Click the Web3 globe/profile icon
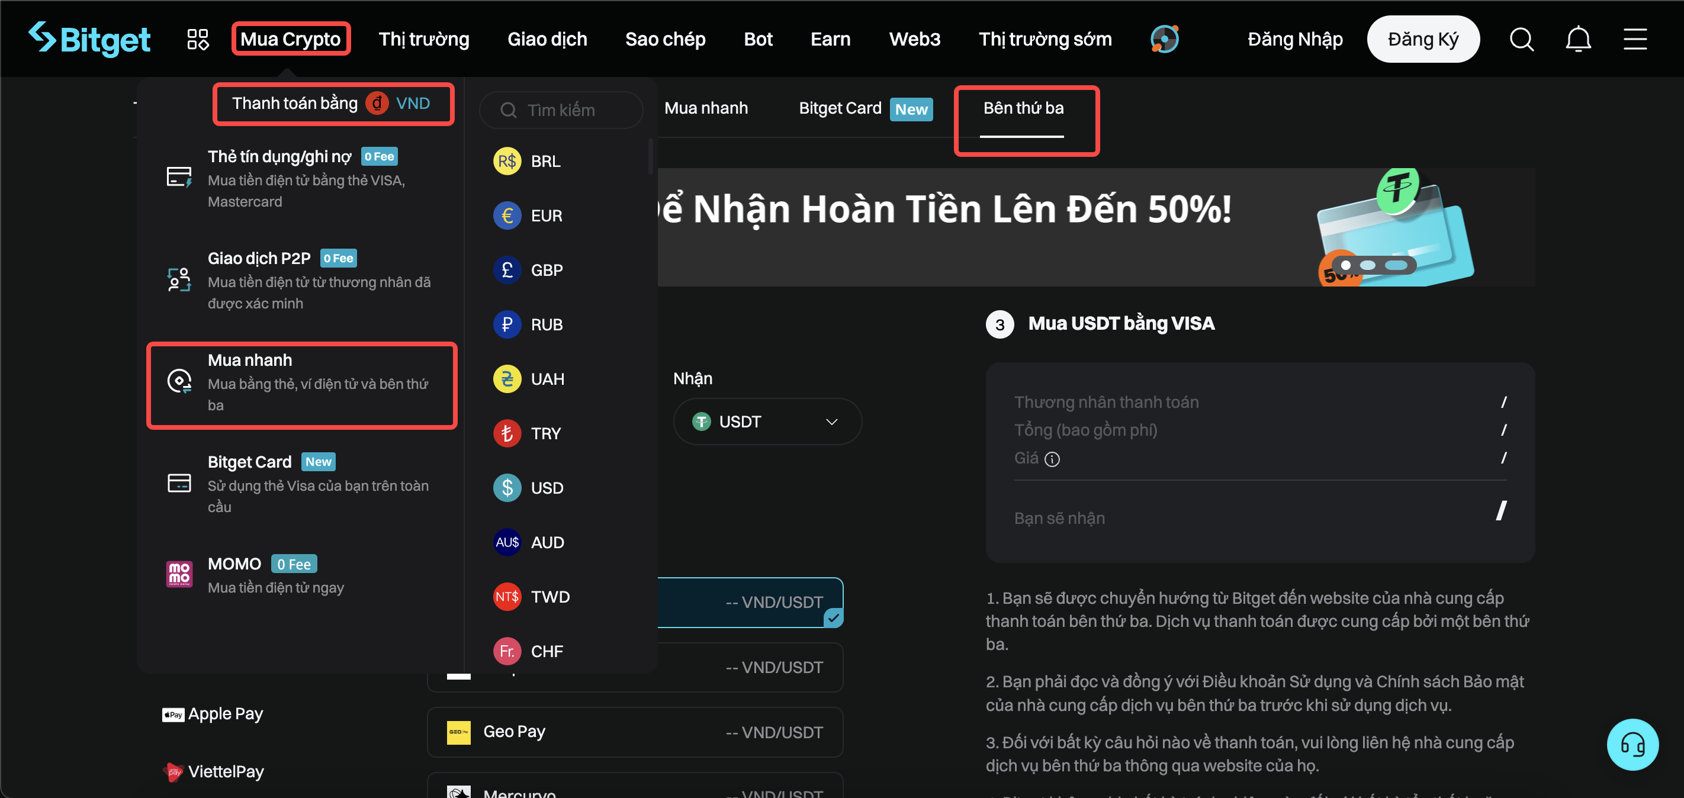Image resolution: width=1684 pixels, height=798 pixels. 1162,37
